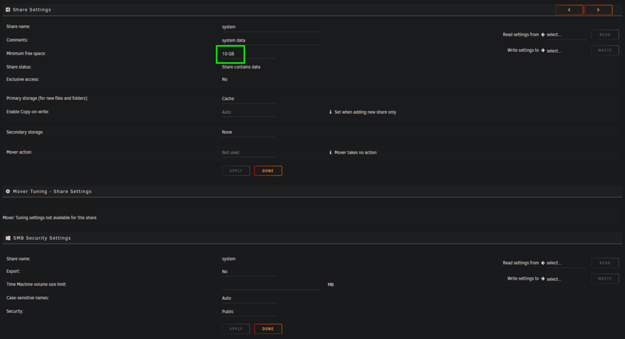
Task: Click right arrow icon in Share Settings Write settings
Action: point(543,51)
